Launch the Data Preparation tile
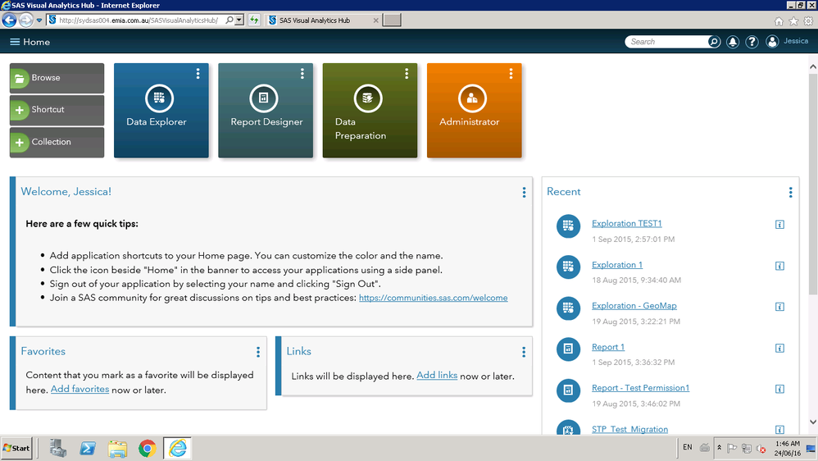This screenshot has width=818, height=461. 370,110
